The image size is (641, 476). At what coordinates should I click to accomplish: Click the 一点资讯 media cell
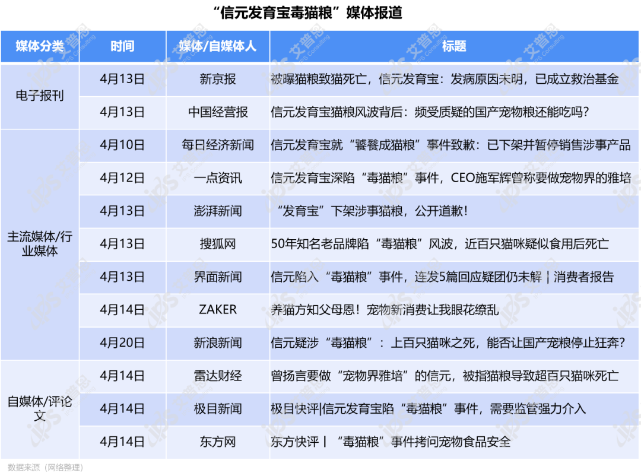(x=217, y=178)
